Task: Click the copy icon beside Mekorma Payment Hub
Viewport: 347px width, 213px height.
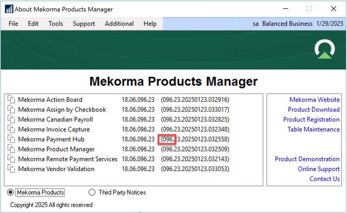Action: pyautogui.click(x=11, y=140)
